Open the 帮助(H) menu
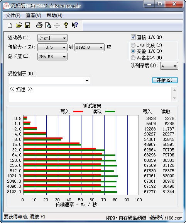186x223 pixels. click(54, 15)
